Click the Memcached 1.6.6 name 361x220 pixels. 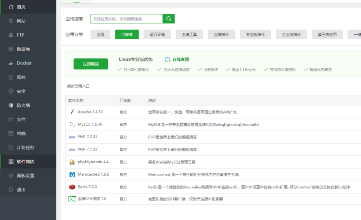[93, 174]
